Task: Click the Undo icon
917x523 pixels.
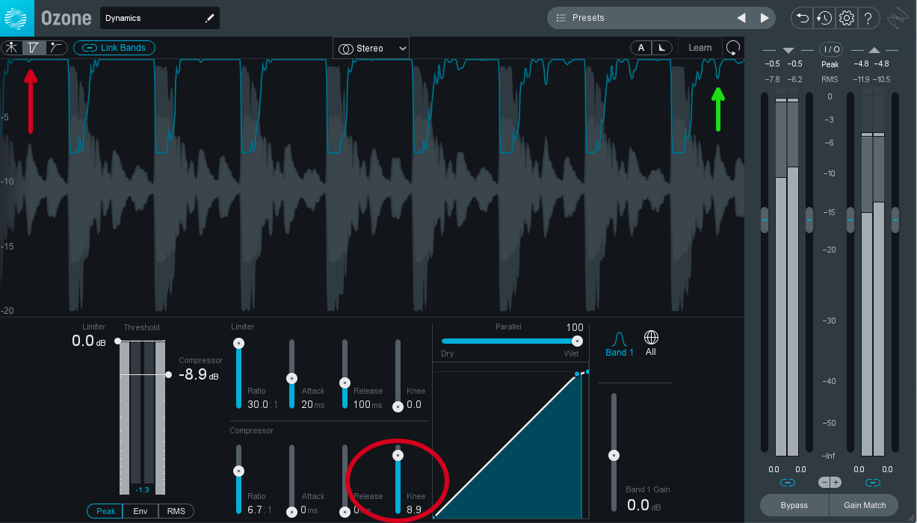Action: [x=802, y=18]
